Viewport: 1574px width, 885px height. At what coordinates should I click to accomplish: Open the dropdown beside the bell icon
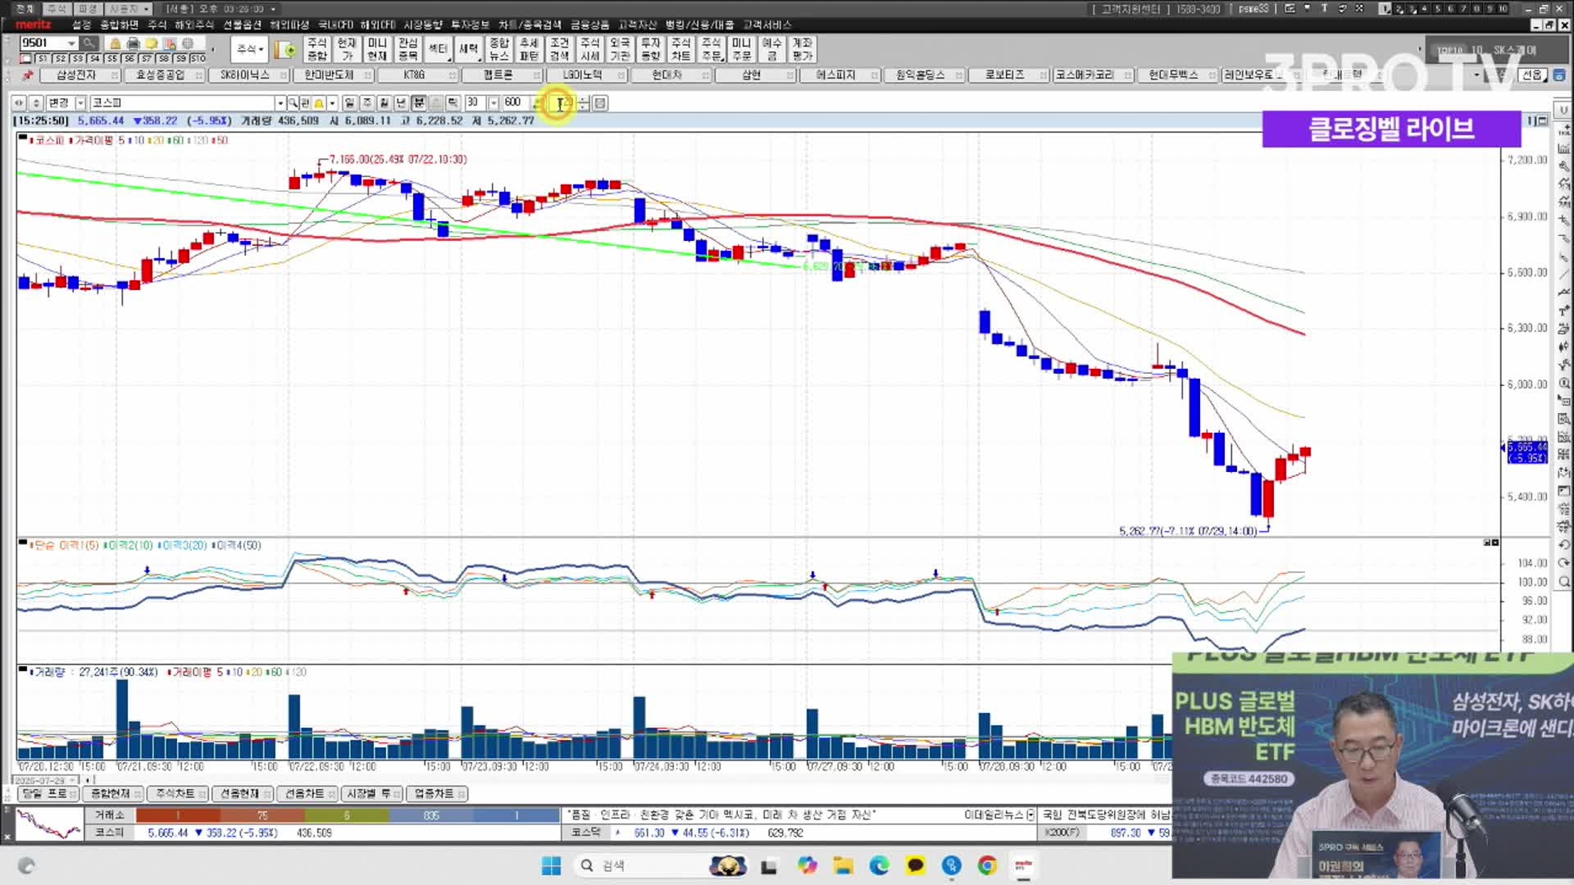(332, 103)
